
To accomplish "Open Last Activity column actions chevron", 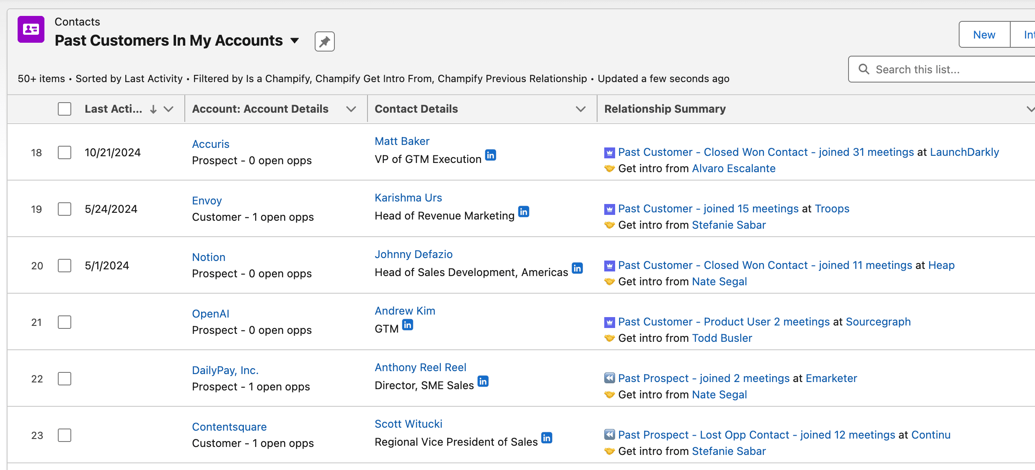I will tap(168, 109).
